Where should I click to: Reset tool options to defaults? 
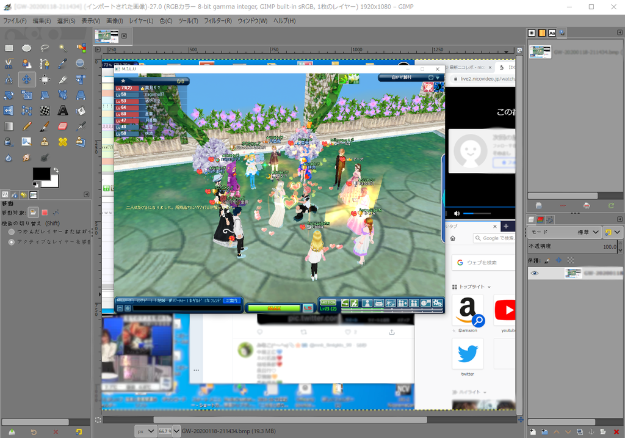(x=79, y=432)
